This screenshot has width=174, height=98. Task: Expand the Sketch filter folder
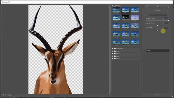[113, 54]
